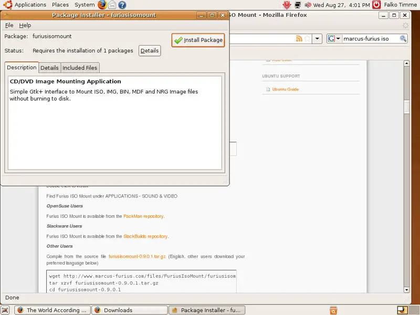Click the Firefox scrollbar down arrow

(406, 290)
